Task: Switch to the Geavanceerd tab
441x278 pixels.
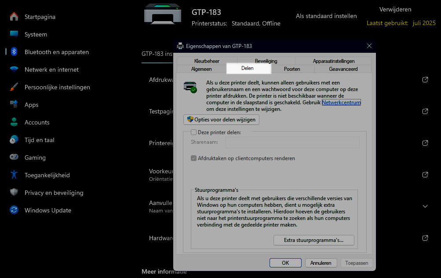Action: [343, 69]
